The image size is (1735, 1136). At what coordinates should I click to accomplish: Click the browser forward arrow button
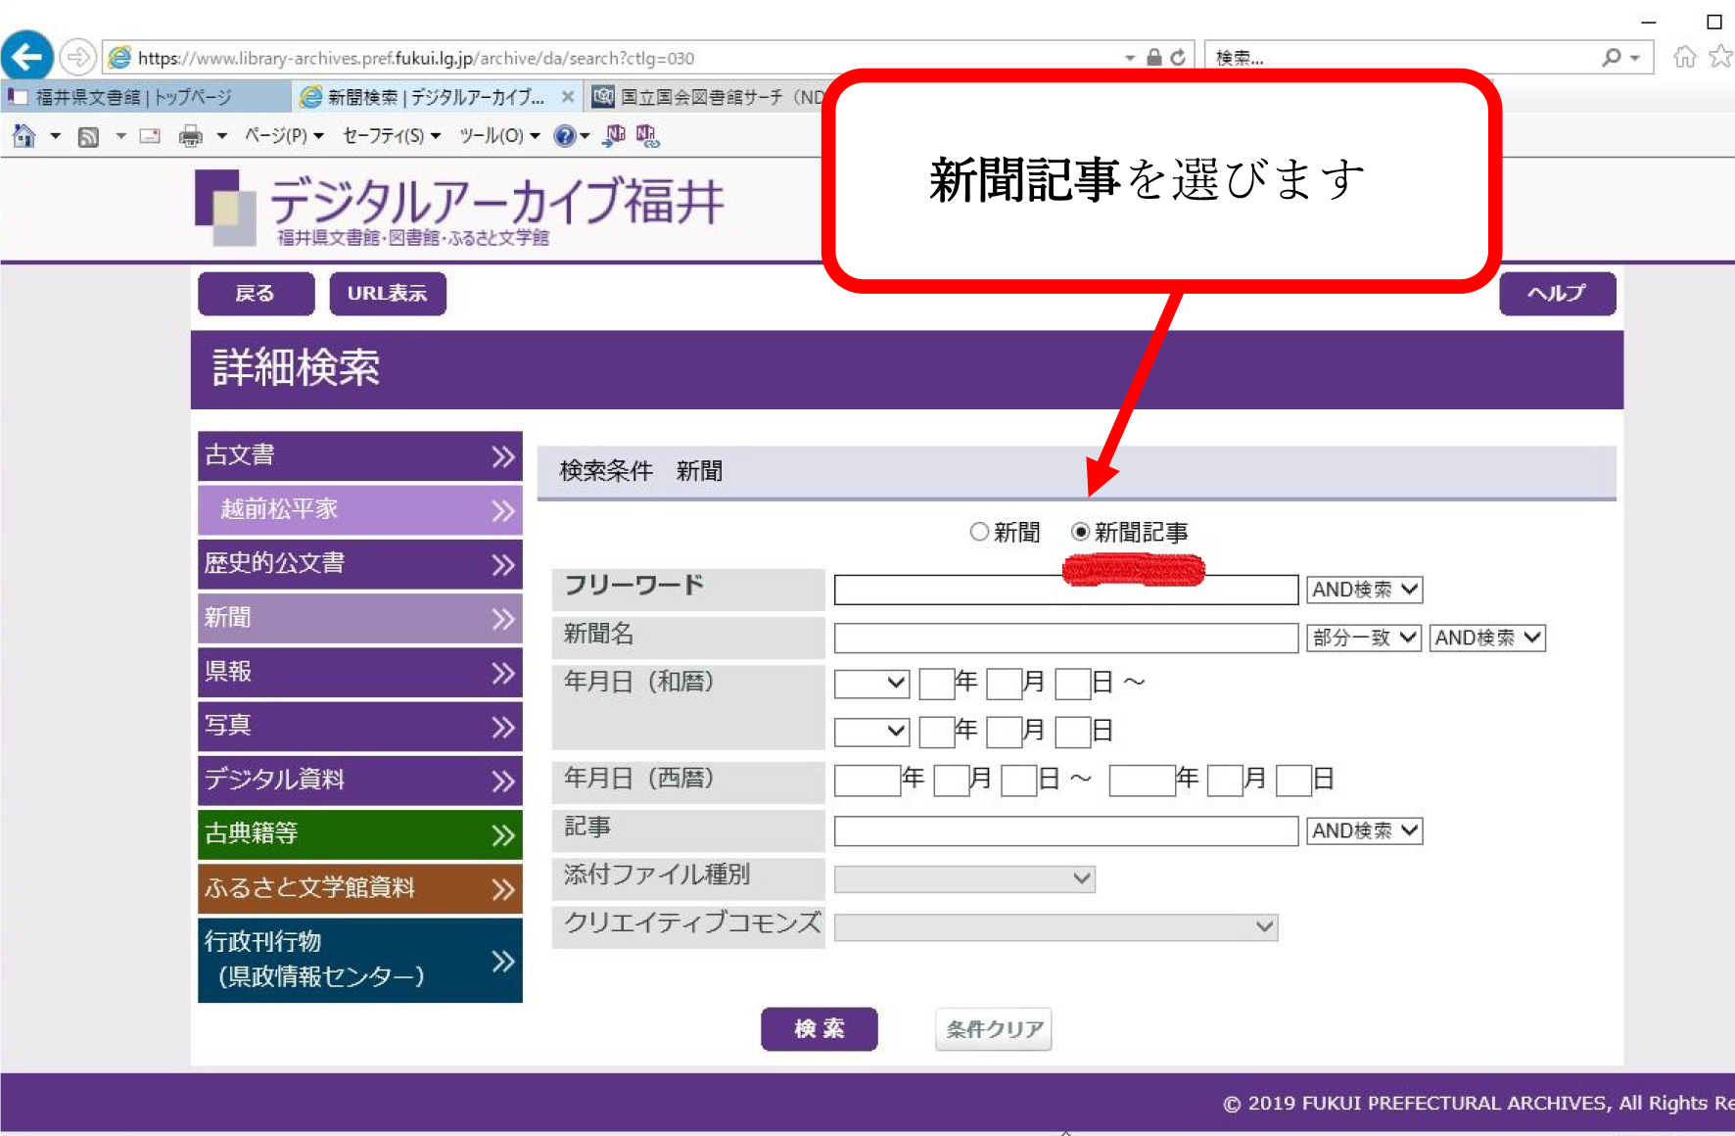[77, 57]
